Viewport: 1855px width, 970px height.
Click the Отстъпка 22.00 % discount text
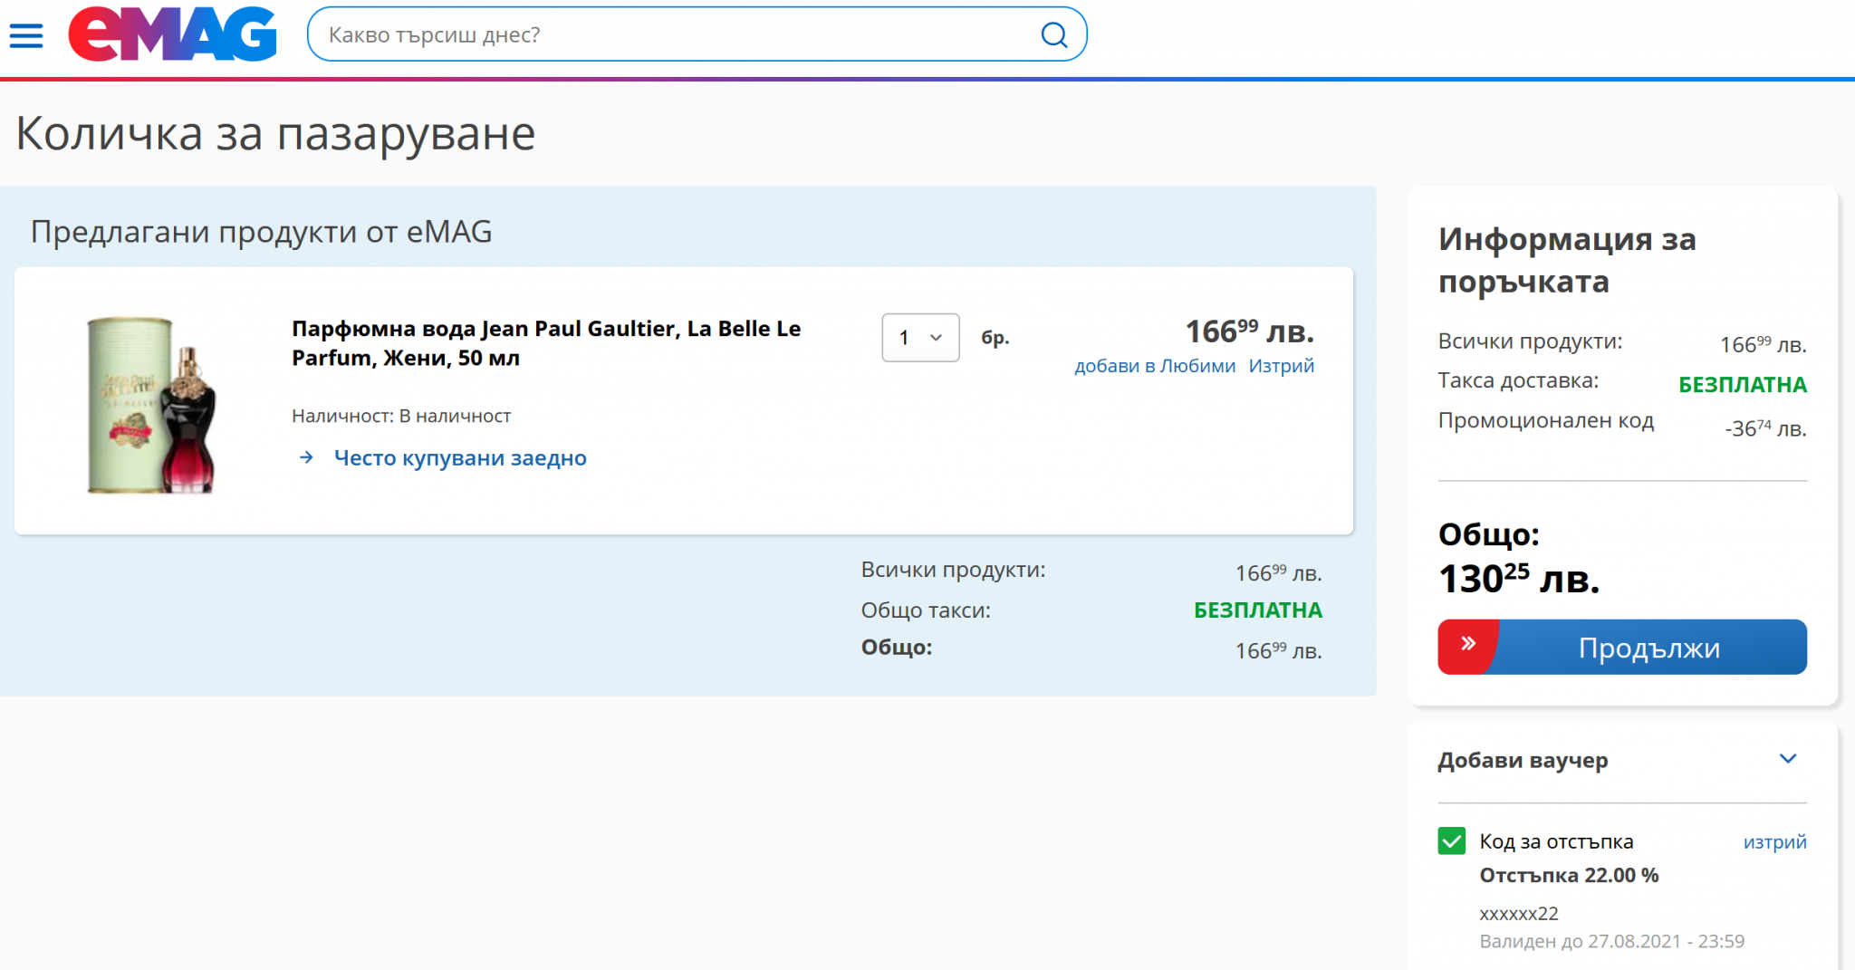(1569, 876)
